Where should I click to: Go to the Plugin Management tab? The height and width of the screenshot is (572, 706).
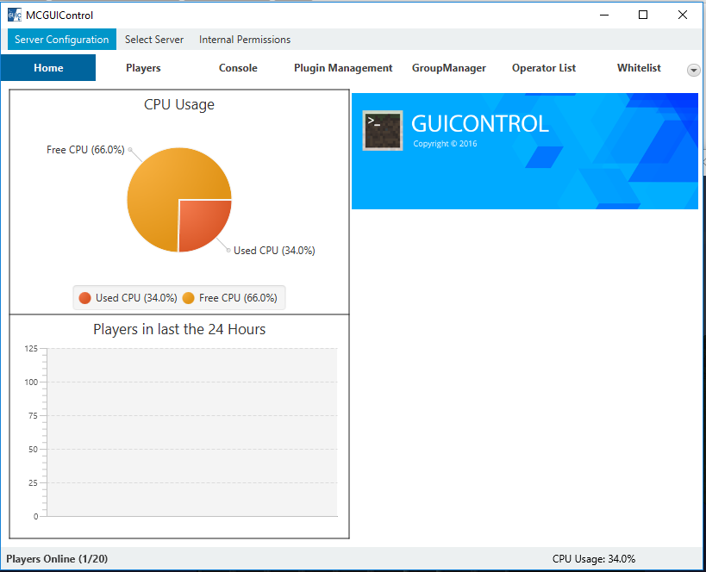(343, 68)
